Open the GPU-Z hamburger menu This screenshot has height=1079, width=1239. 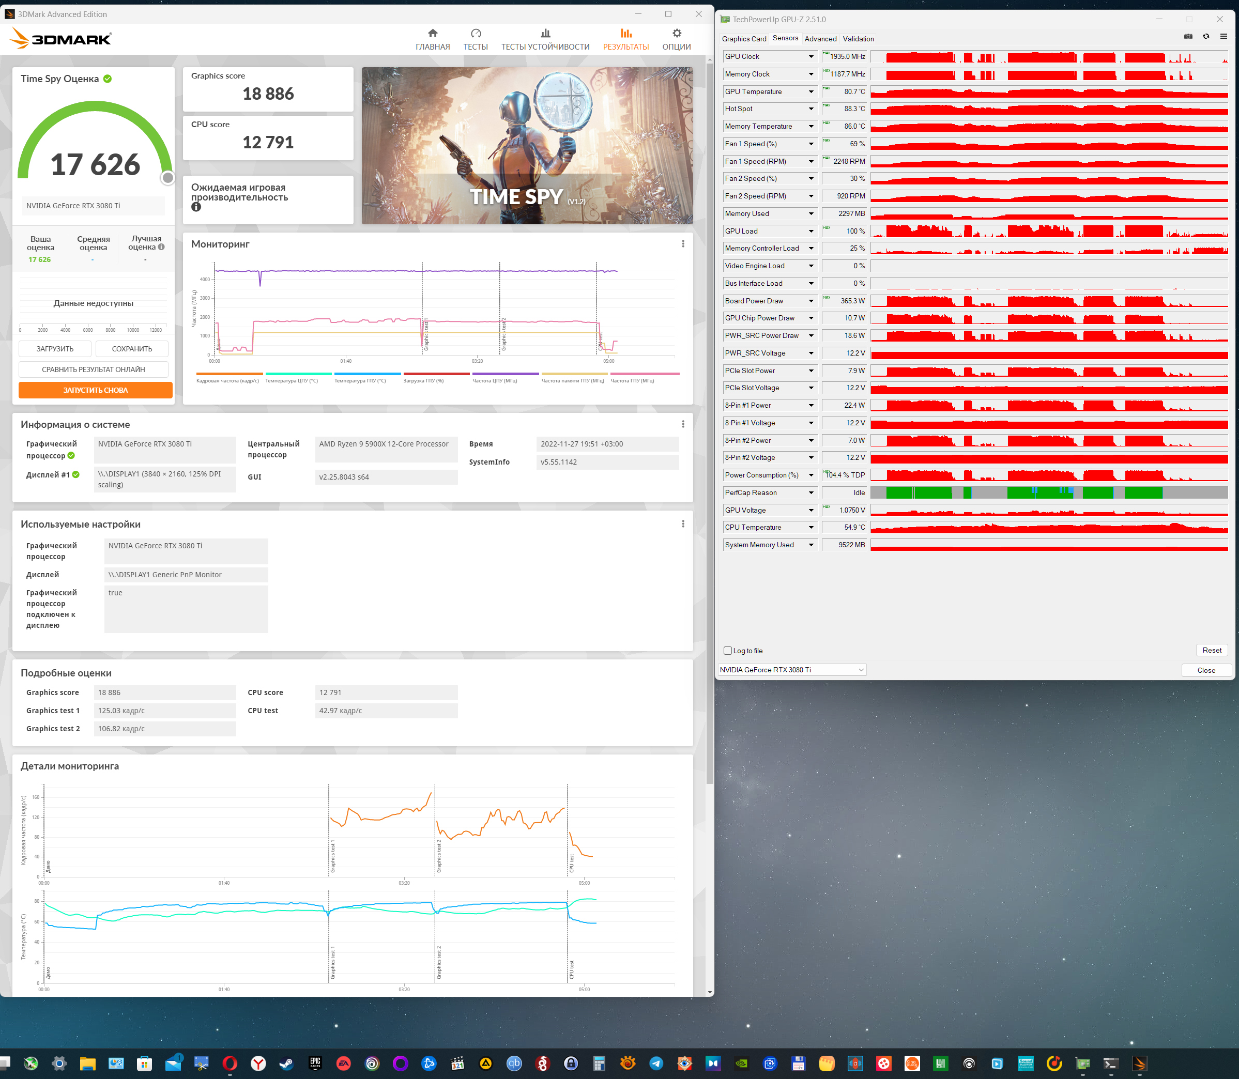coord(1223,37)
